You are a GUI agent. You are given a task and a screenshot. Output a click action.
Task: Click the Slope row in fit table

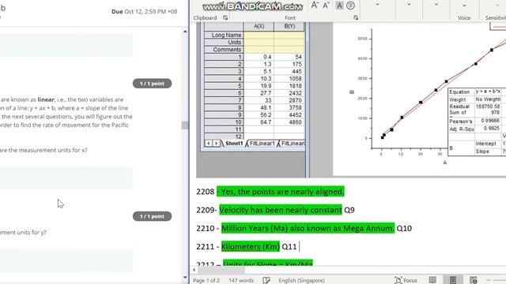pyautogui.click(x=490, y=151)
